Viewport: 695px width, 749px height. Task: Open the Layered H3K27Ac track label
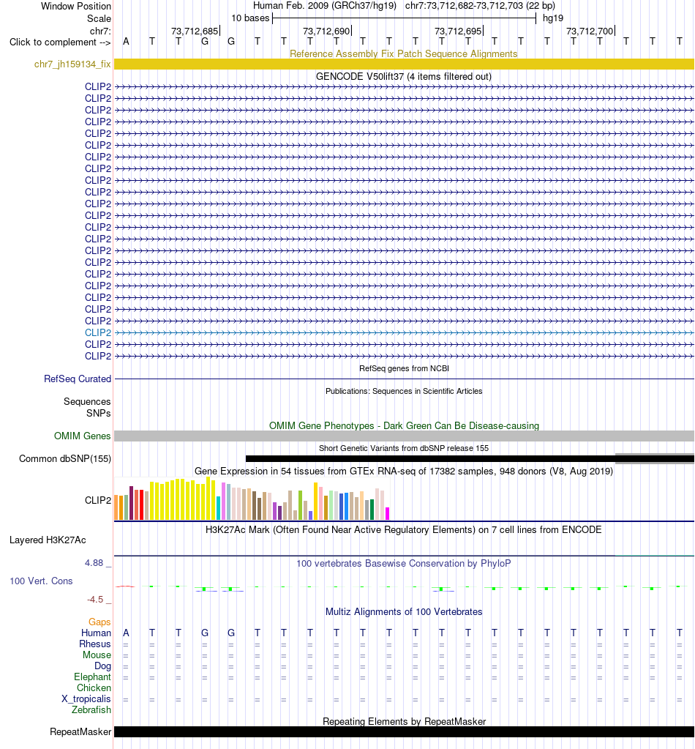click(48, 540)
